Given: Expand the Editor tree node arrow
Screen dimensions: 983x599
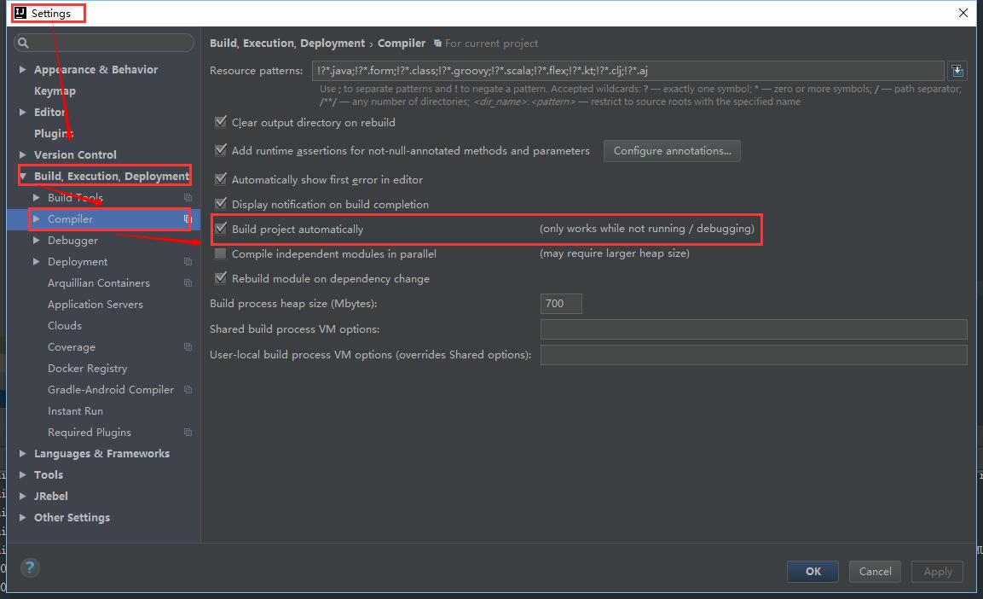Looking at the screenshot, I should point(22,113).
